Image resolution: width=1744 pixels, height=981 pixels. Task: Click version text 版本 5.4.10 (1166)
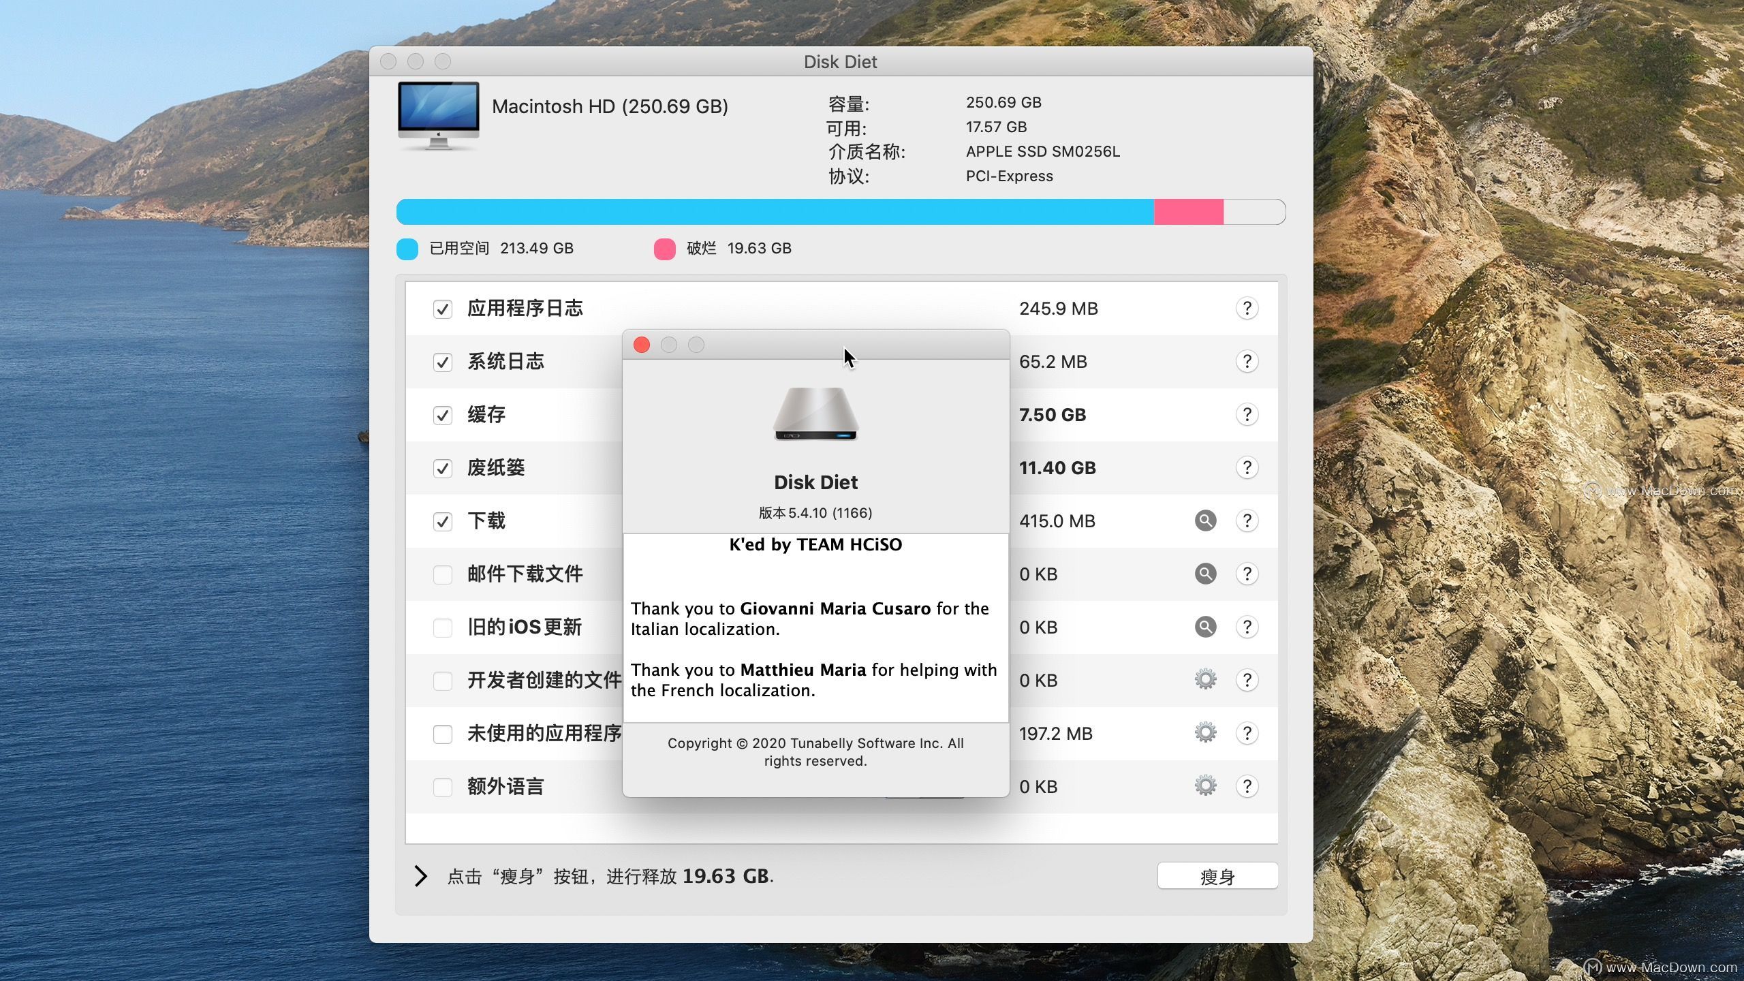tap(815, 513)
